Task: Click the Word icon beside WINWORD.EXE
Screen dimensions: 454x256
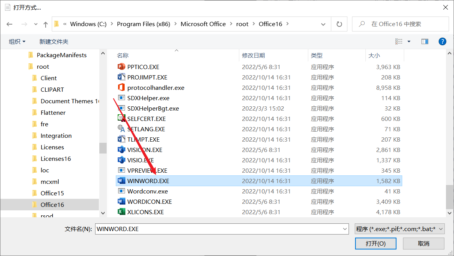Action: 121,181
